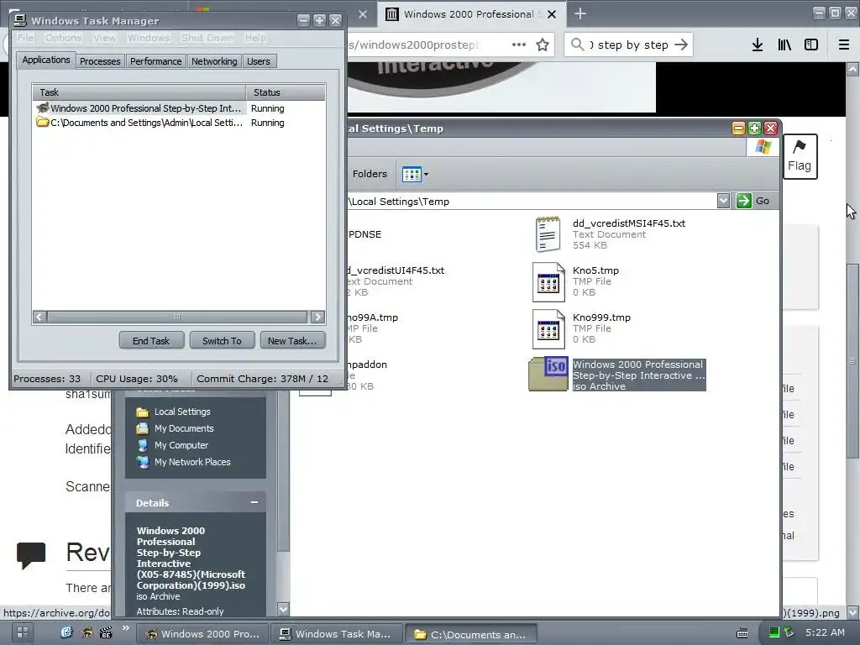Open the Performance tab in Task Manager

(x=155, y=61)
